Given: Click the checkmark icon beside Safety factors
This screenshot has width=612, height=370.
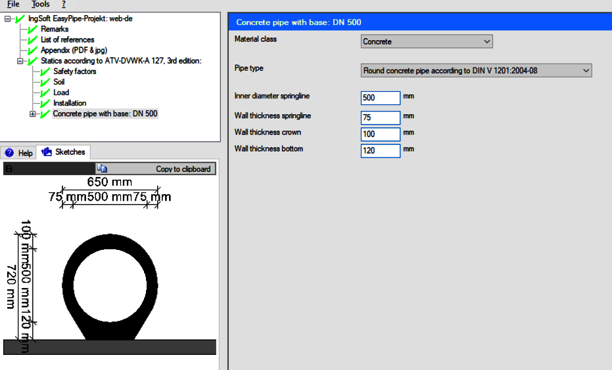Looking at the screenshot, I should point(45,72).
